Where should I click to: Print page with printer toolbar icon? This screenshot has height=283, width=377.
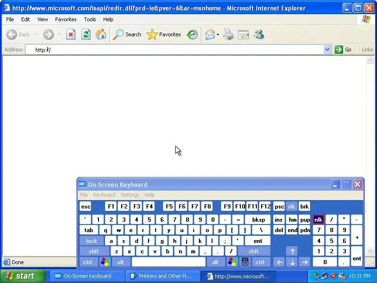(229, 34)
